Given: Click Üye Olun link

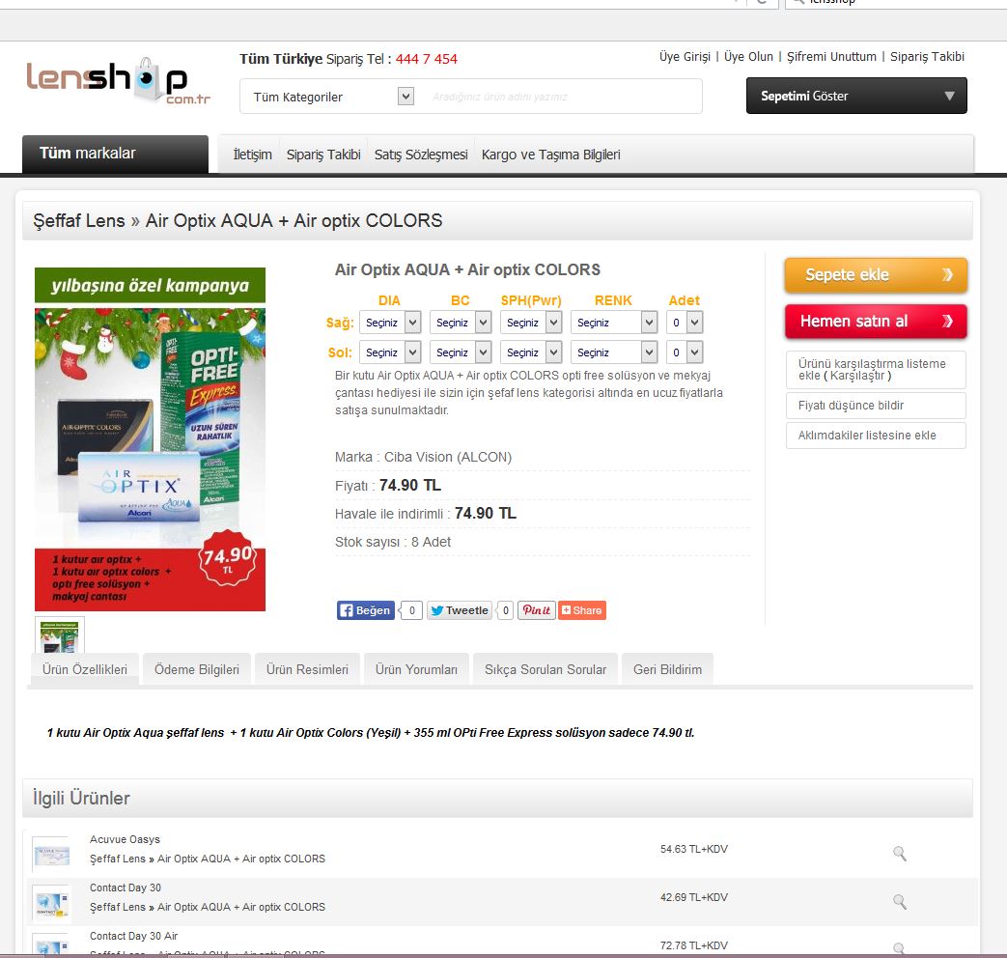Looking at the screenshot, I should (x=748, y=57).
